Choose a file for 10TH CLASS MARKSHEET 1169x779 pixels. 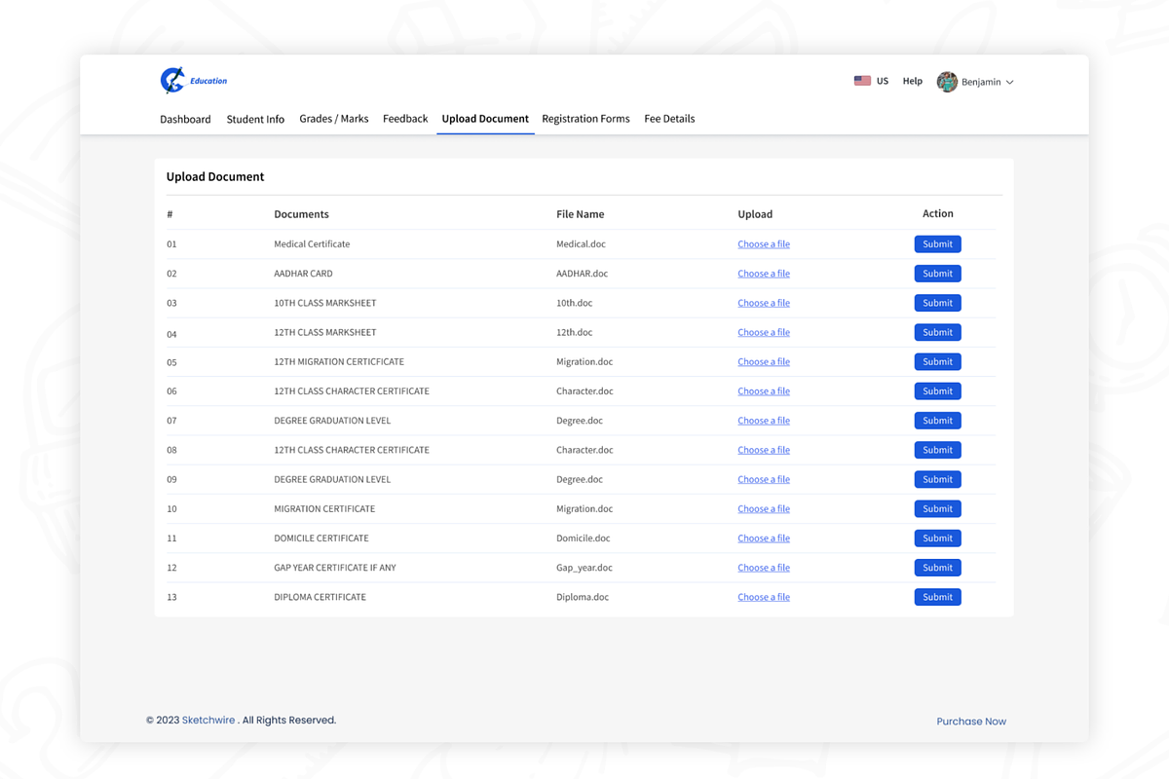point(764,303)
